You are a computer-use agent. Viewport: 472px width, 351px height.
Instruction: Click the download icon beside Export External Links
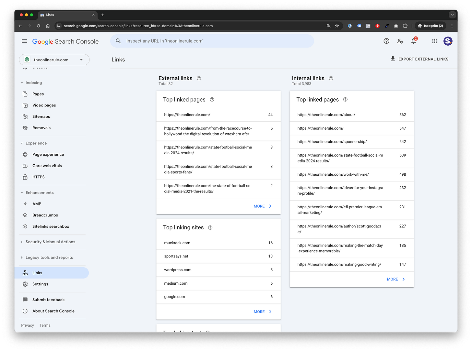click(x=393, y=59)
